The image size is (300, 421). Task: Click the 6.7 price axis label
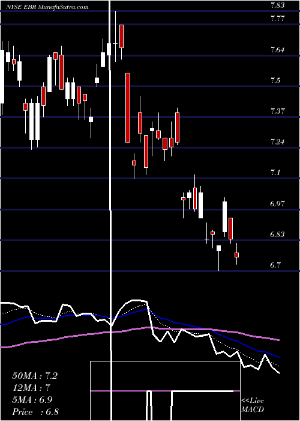click(x=275, y=265)
